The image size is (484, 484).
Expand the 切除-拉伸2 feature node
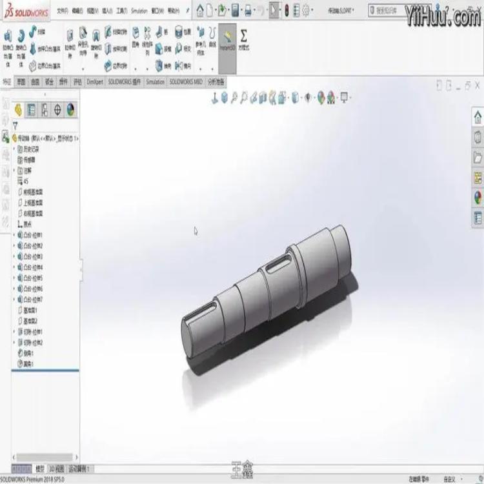(x=14, y=343)
